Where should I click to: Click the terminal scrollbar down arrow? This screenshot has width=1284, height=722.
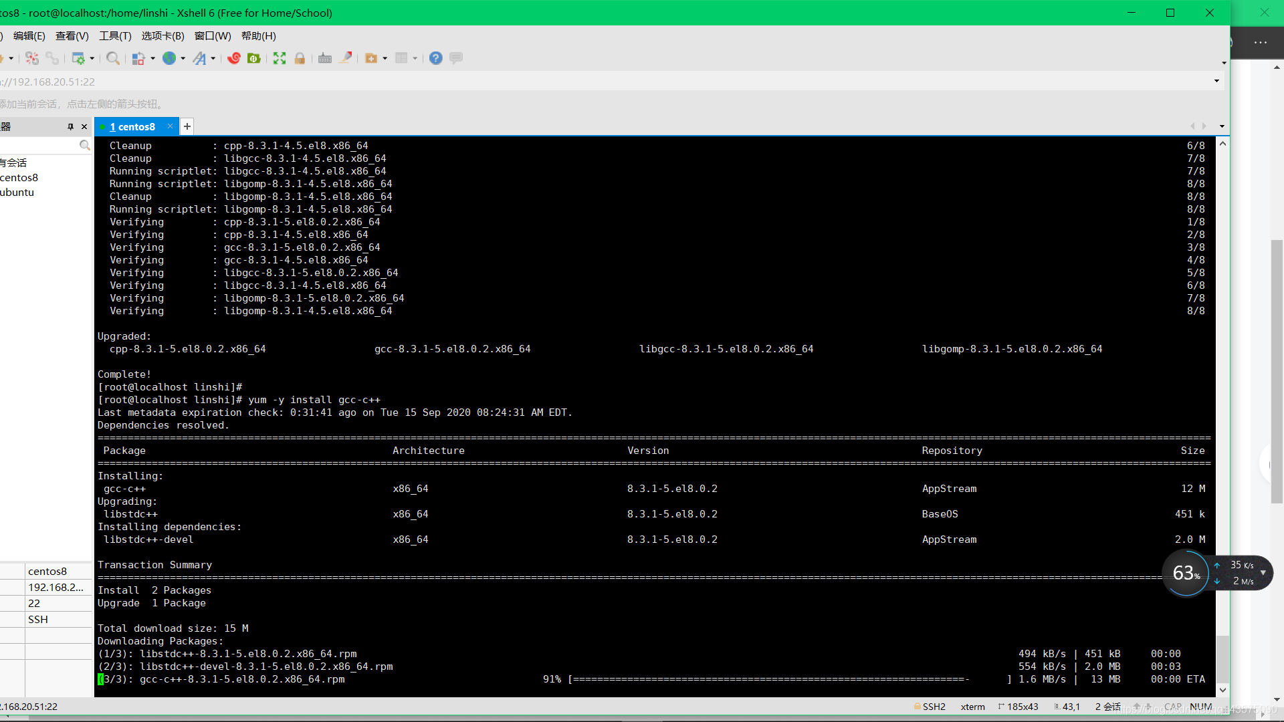(1222, 691)
